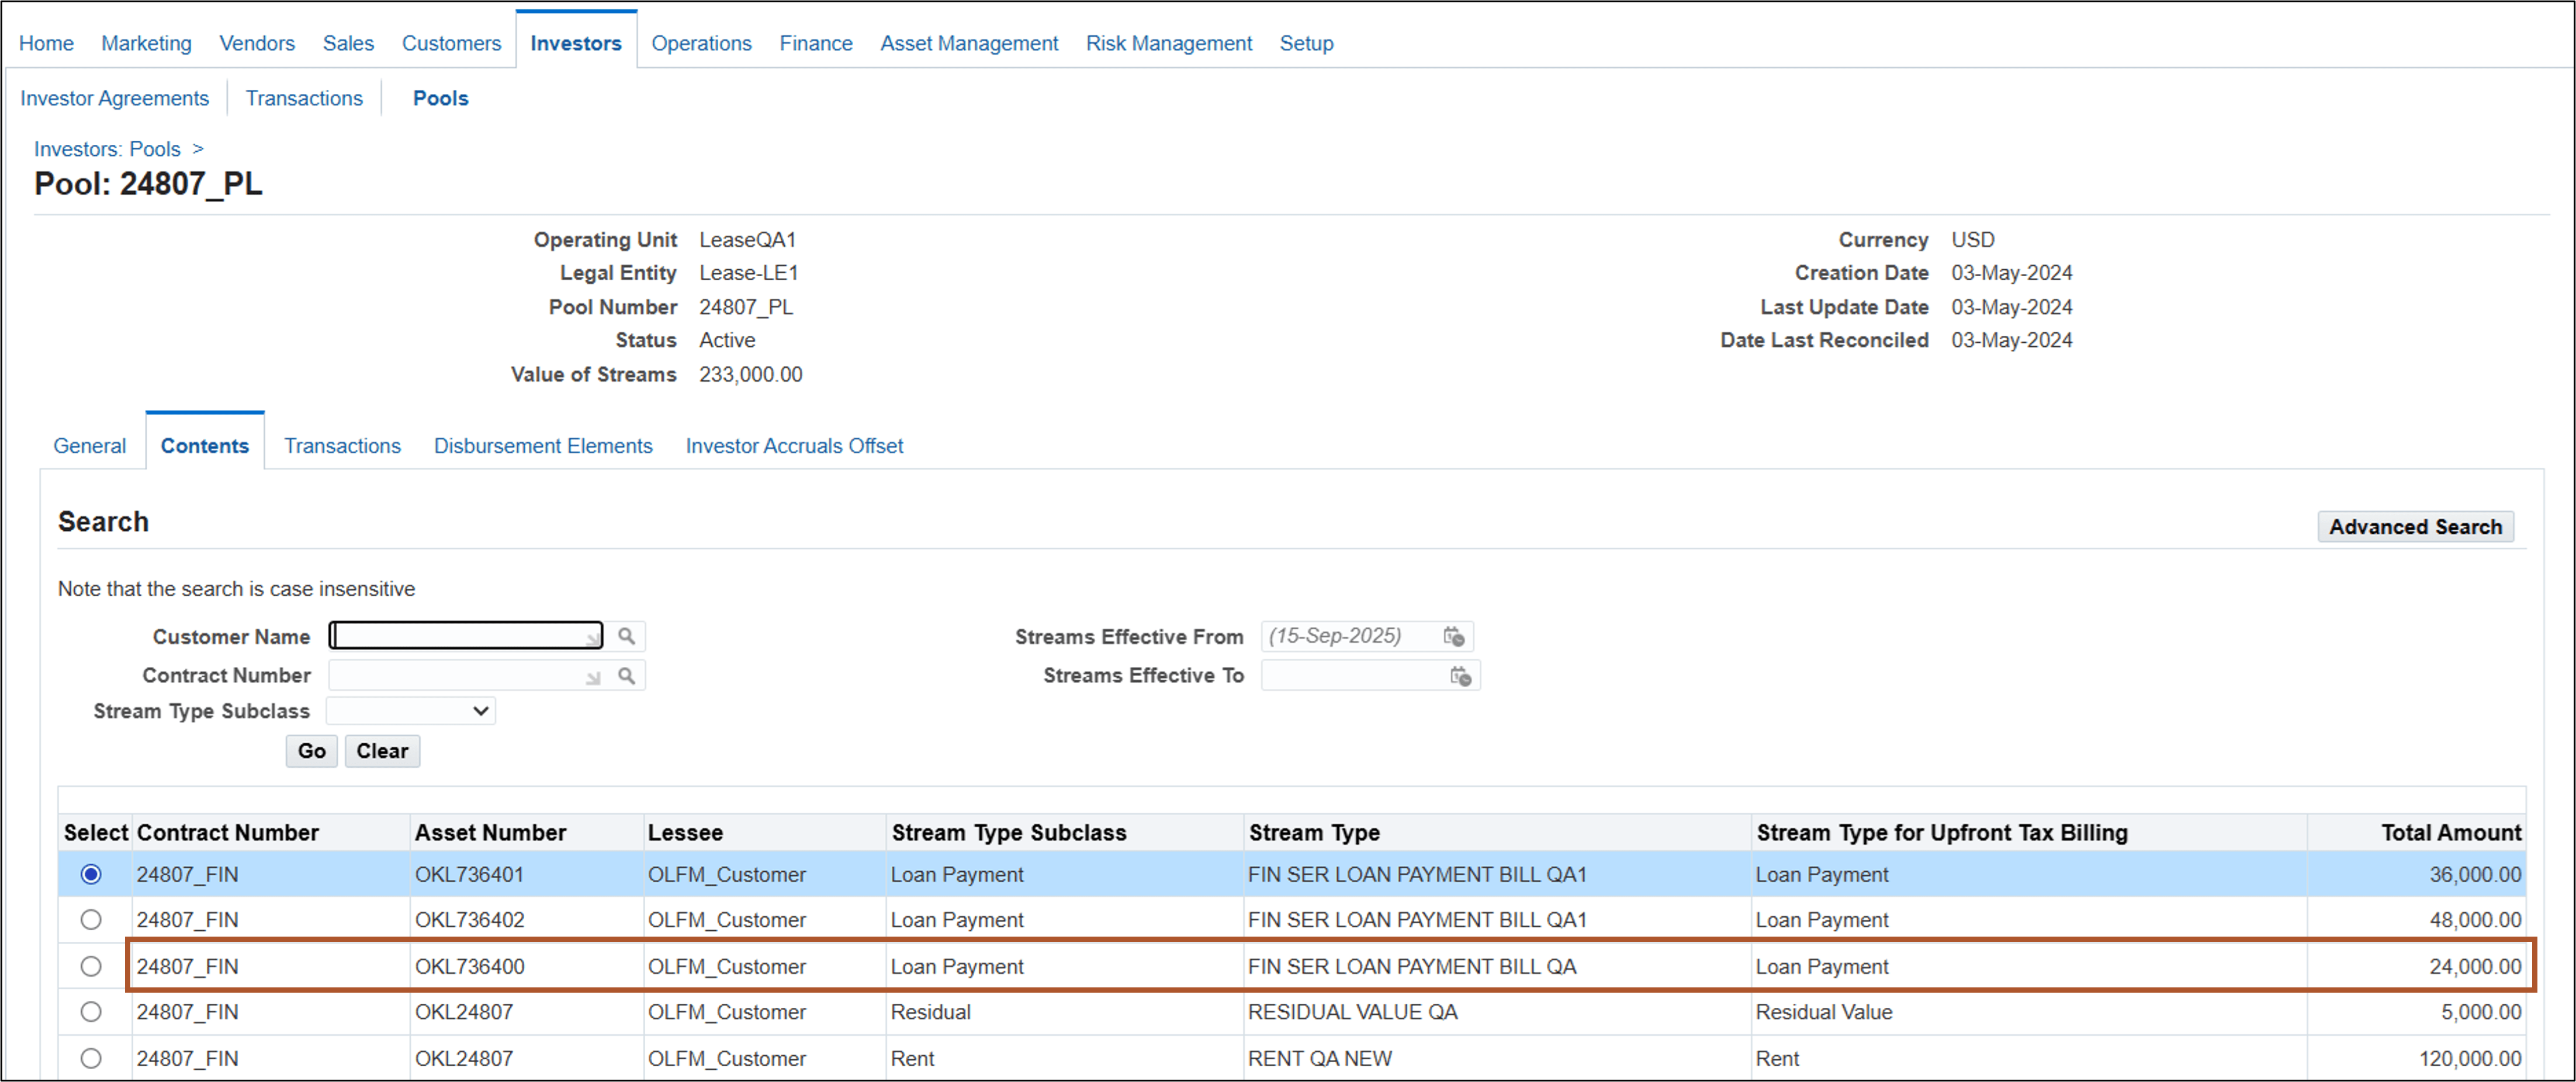Click the Advanced Search button
The width and height of the screenshot is (2576, 1082).
[2414, 527]
